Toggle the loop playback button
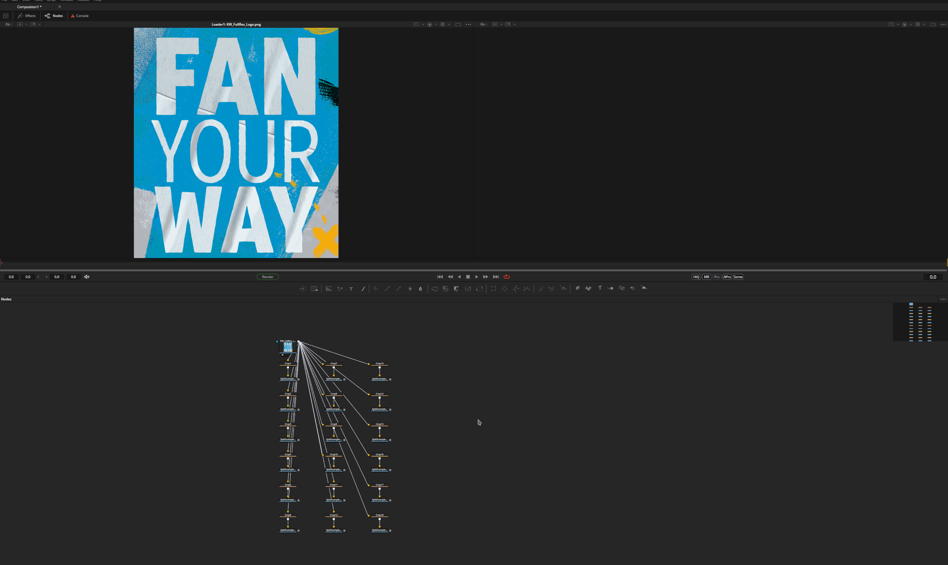 coord(506,277)
